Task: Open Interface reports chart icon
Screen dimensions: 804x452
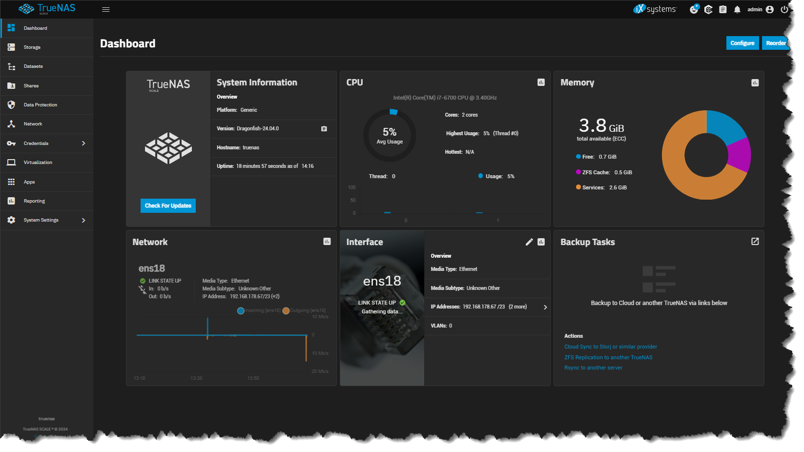Action: (541, 242)
